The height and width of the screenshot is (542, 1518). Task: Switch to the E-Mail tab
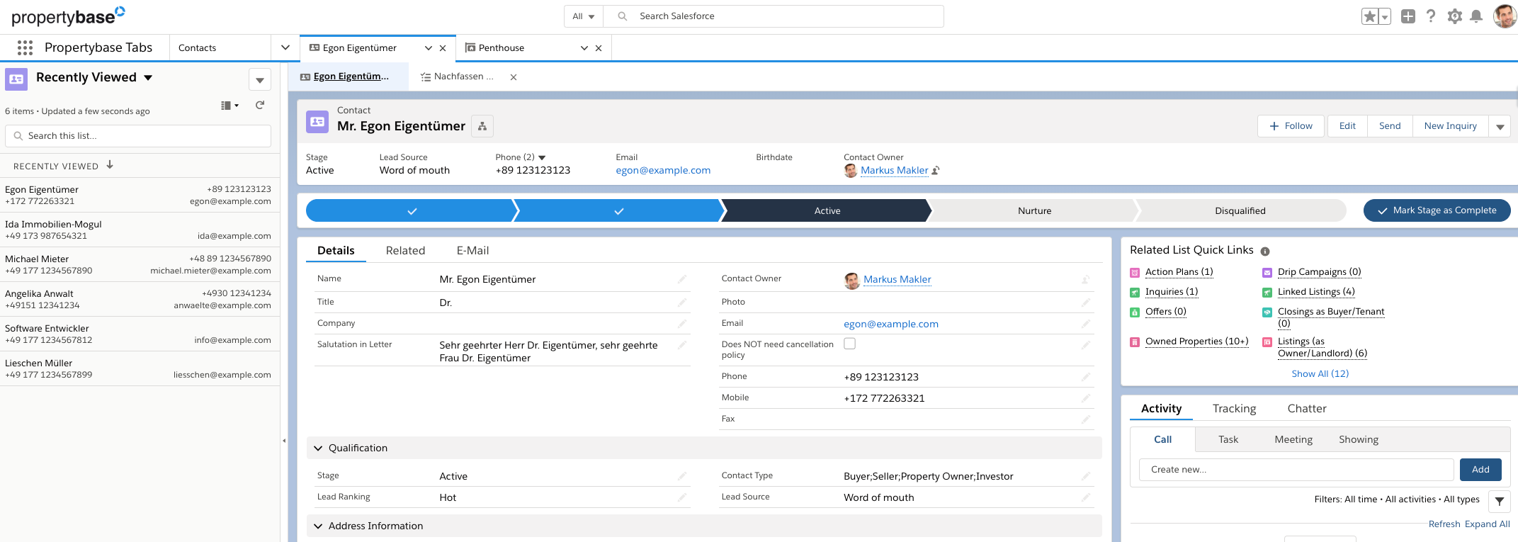(472, 251)
